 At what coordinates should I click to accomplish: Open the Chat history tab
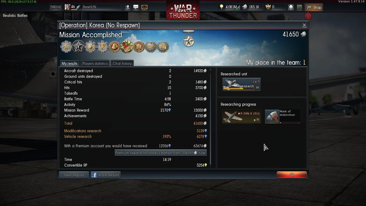pos(122,63)
